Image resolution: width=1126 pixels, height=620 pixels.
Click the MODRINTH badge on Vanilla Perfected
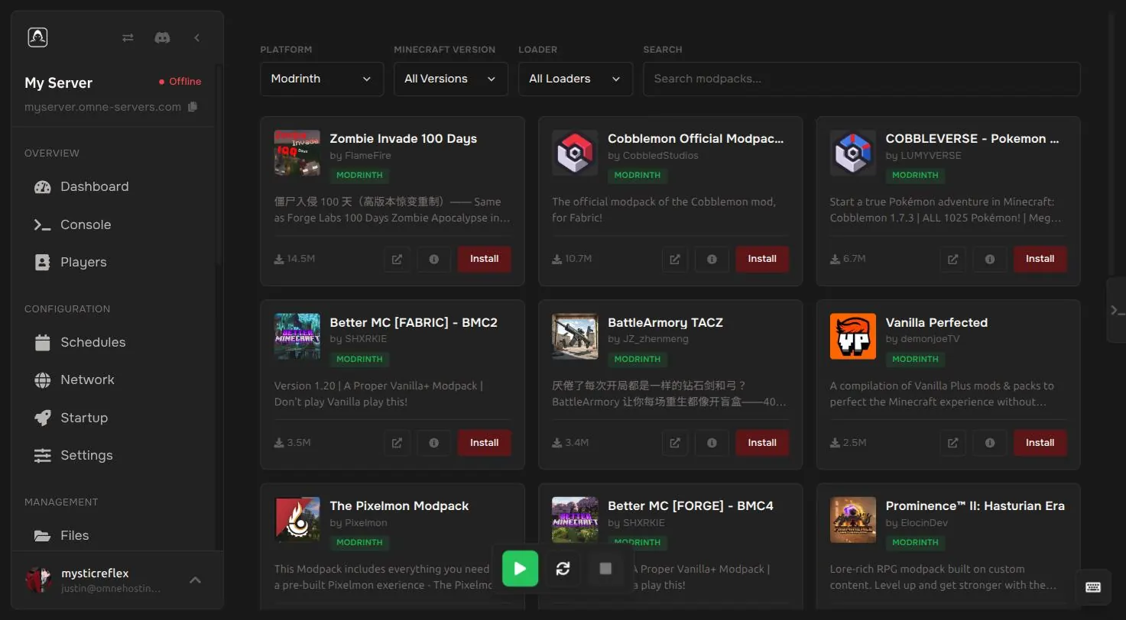pos(915,359)
